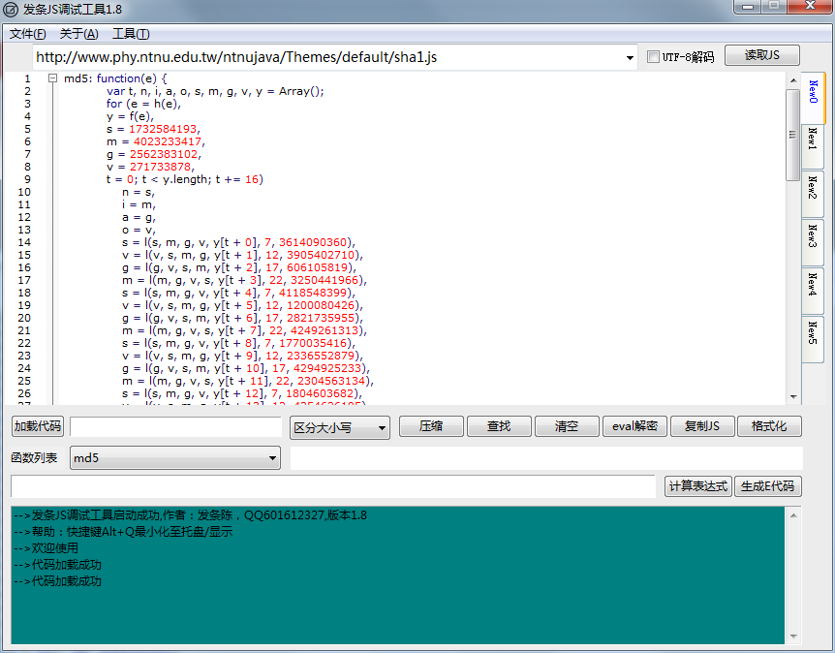Format code using the 格式化 button

(769, 426)
